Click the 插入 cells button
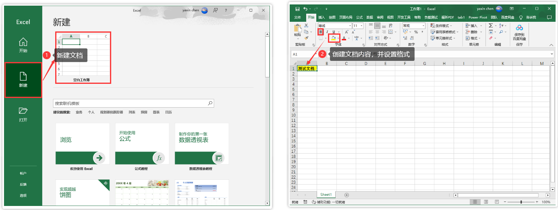Image resolution: width=558 pixels, height=210 pixels. click(x=473, y=25)
